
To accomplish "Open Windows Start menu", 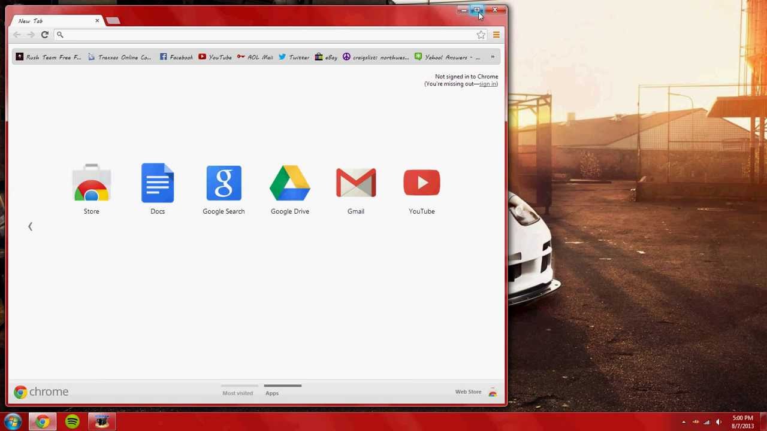I will point(13,422).
